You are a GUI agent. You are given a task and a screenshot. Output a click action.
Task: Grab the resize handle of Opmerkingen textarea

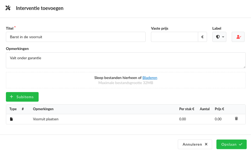(244, 67)
